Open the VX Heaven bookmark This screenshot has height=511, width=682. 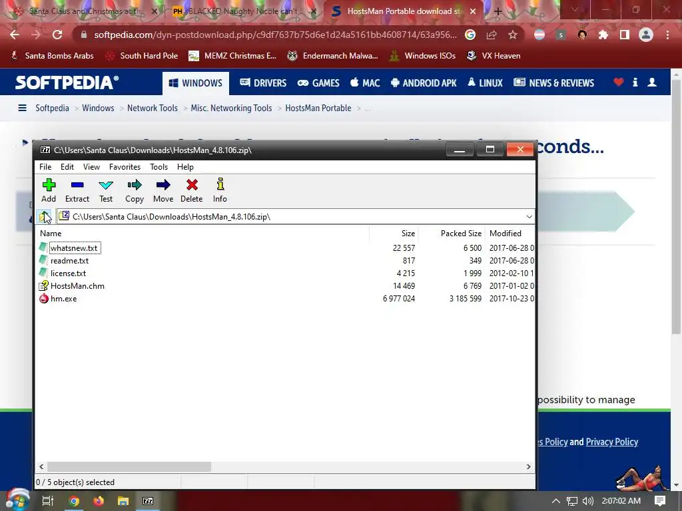(494, 56)
